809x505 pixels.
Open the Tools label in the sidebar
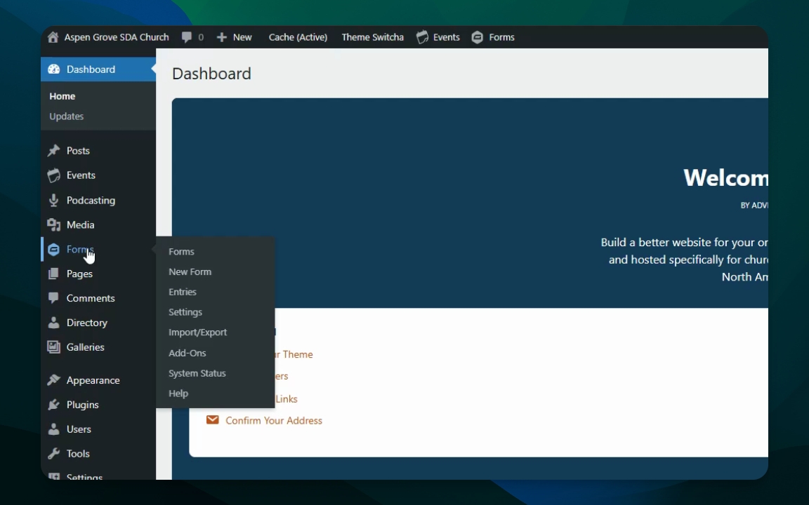78,454
